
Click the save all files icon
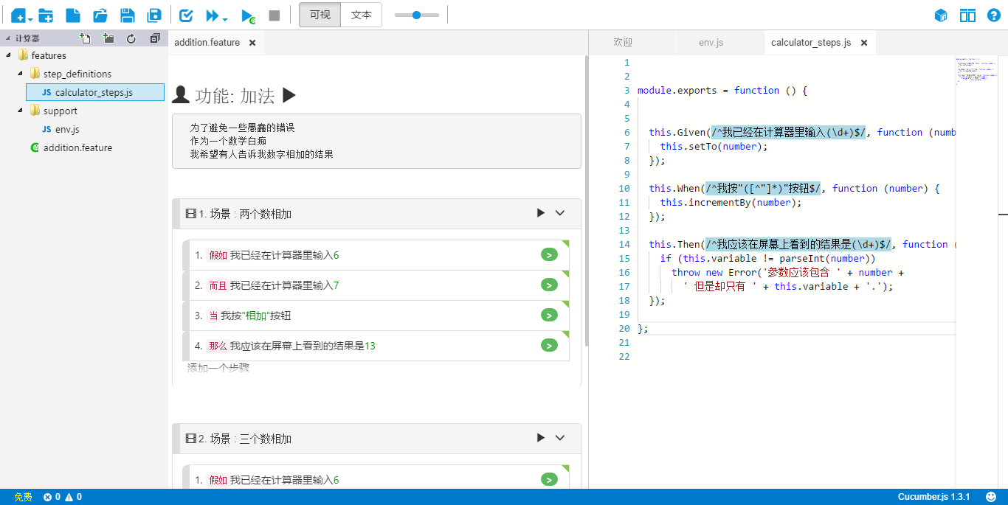pos(154,15)
